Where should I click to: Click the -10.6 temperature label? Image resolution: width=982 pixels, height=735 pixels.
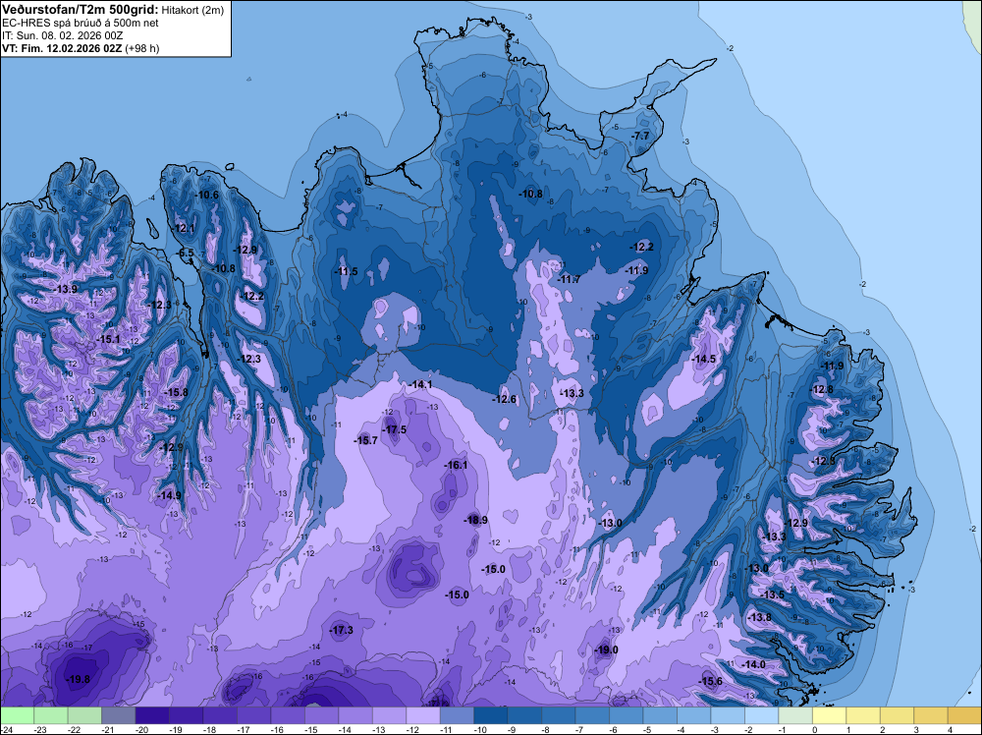pyautogui.click(x=206, y=195)
